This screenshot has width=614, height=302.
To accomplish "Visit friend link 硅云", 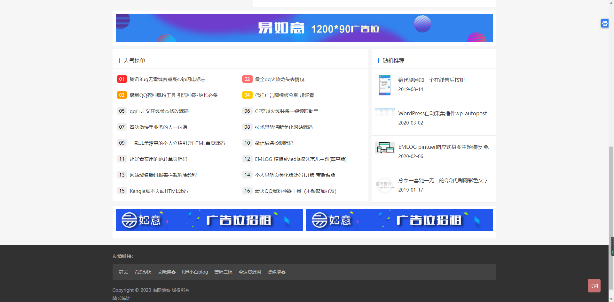I will (123, 272).
